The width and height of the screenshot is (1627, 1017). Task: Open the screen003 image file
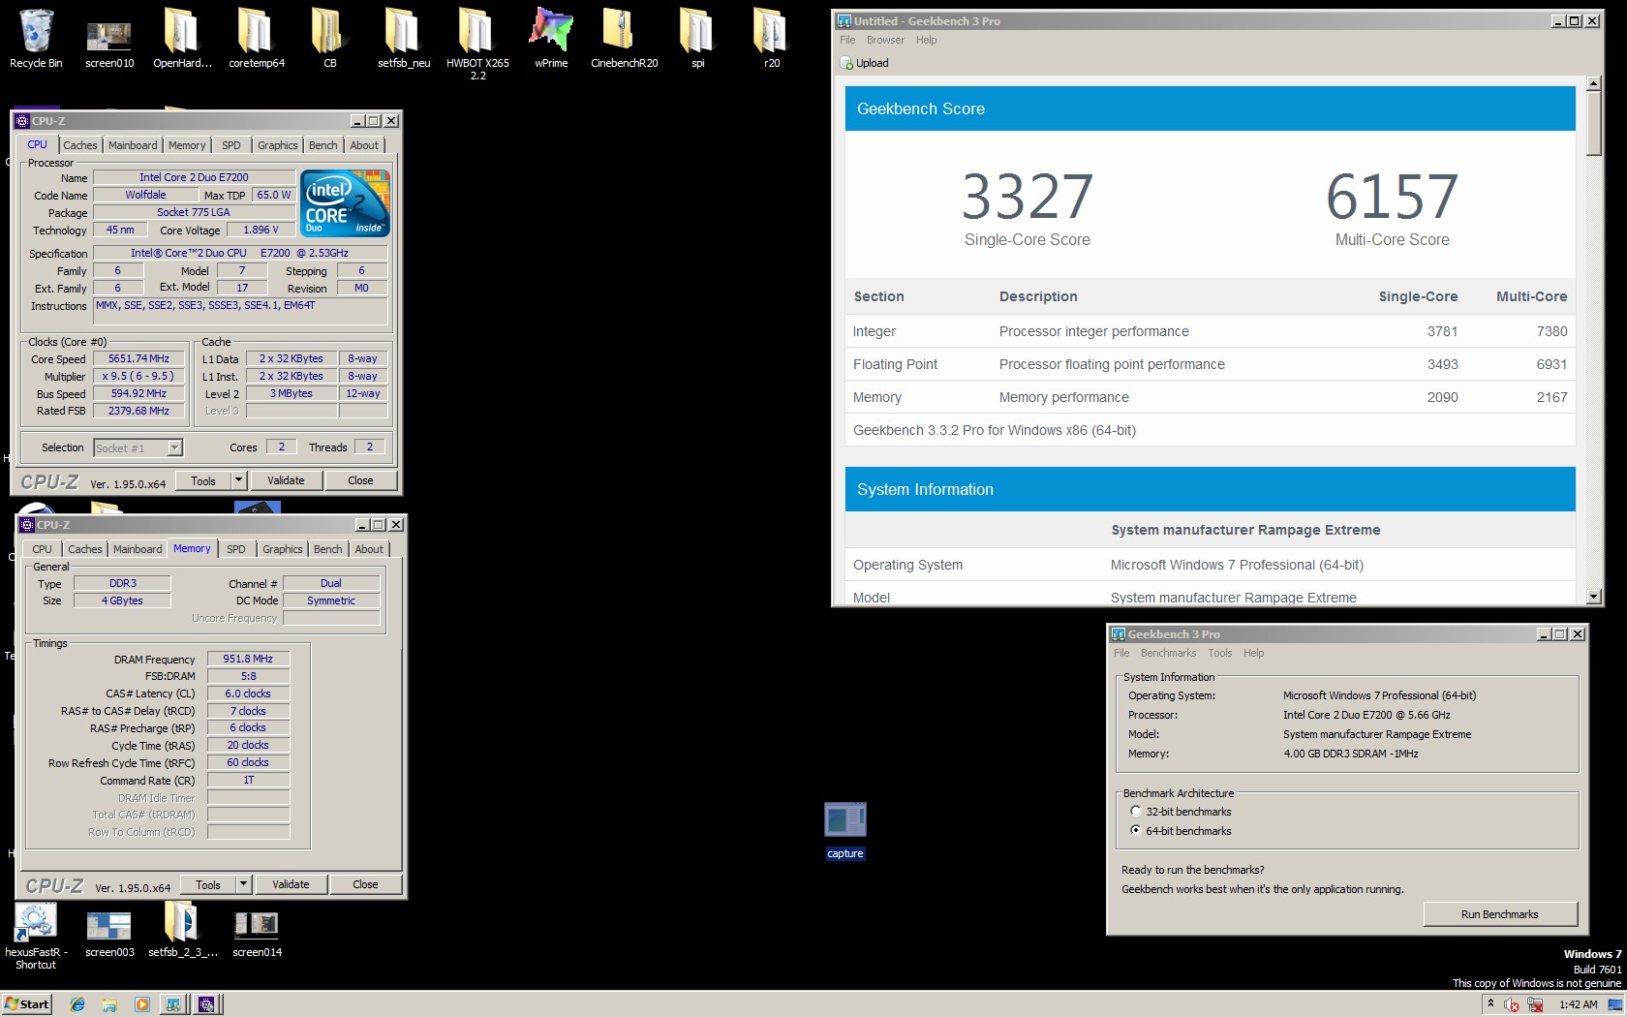109,934
